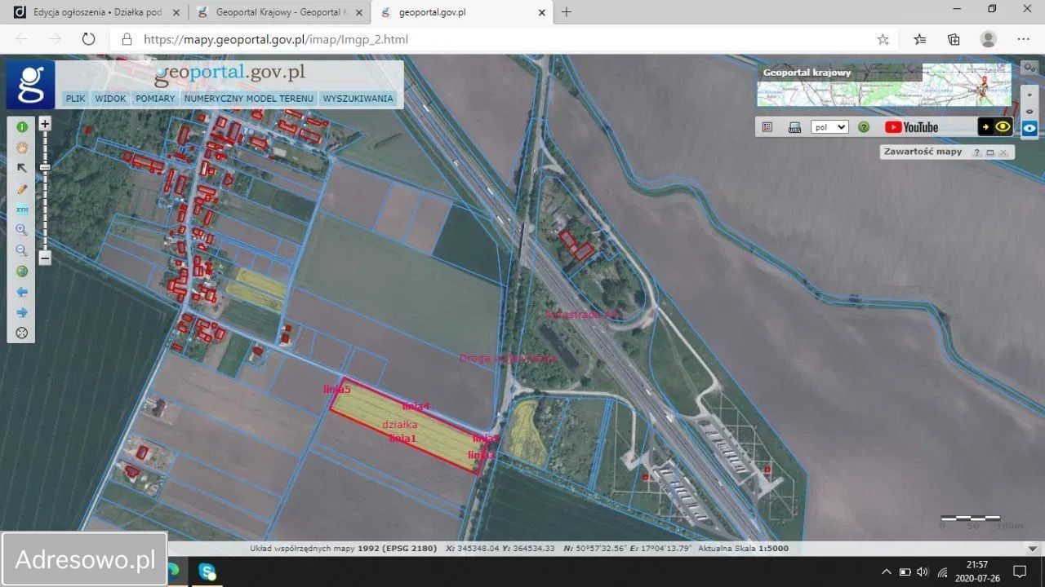
Task: Click the Geoportal krajowy overview minimap
Action: click(x=884, y=85)
